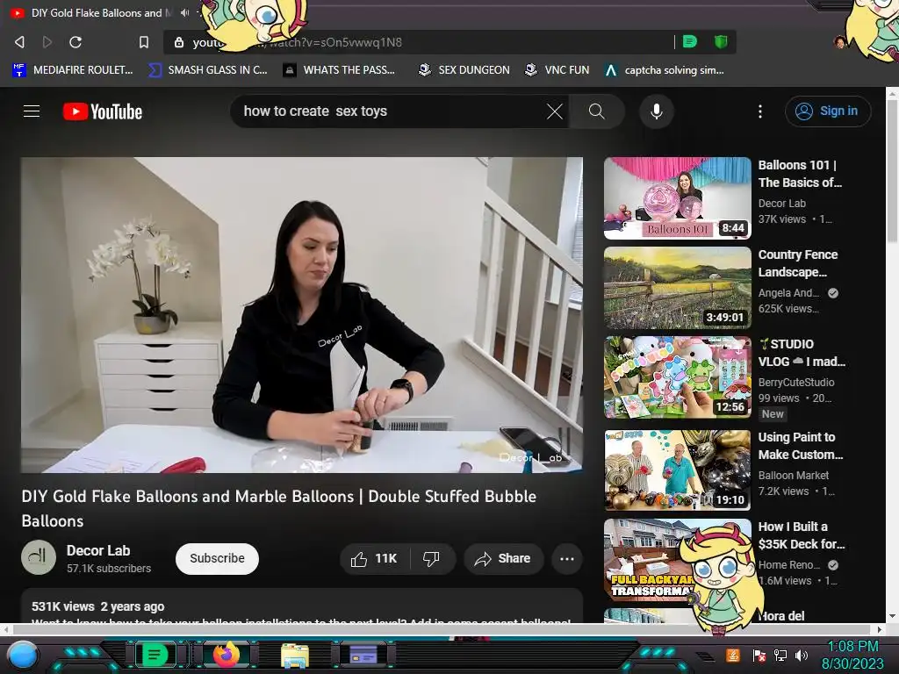Bookmark this page with the bookmark icon
Viewport: 899px width, 674px height.
pyautogui.click(x=144, y=42)
